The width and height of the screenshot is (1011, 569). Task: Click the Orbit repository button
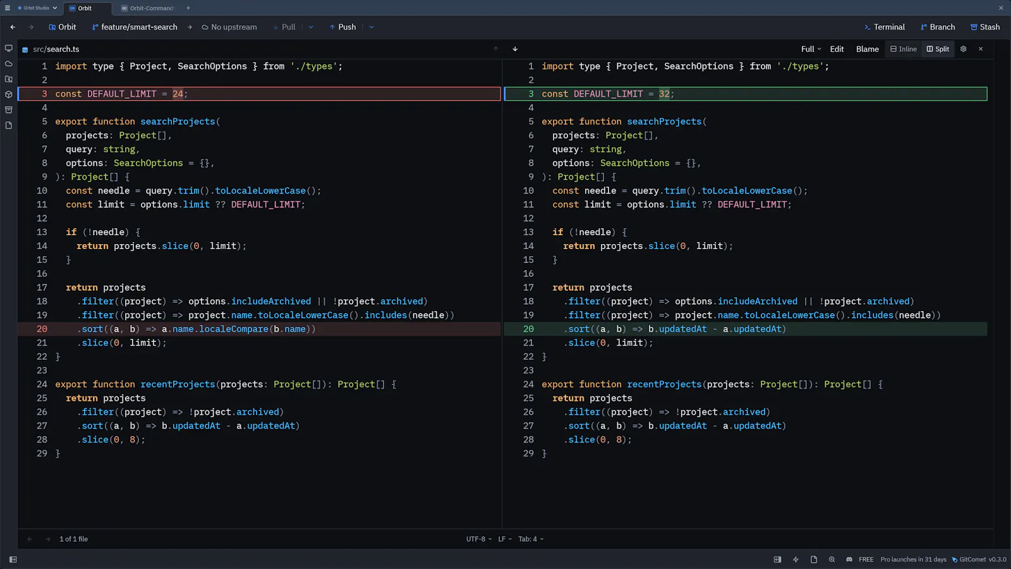point(63,27)
